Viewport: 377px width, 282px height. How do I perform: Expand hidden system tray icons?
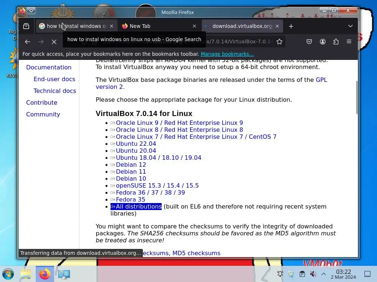pos(324,274)
